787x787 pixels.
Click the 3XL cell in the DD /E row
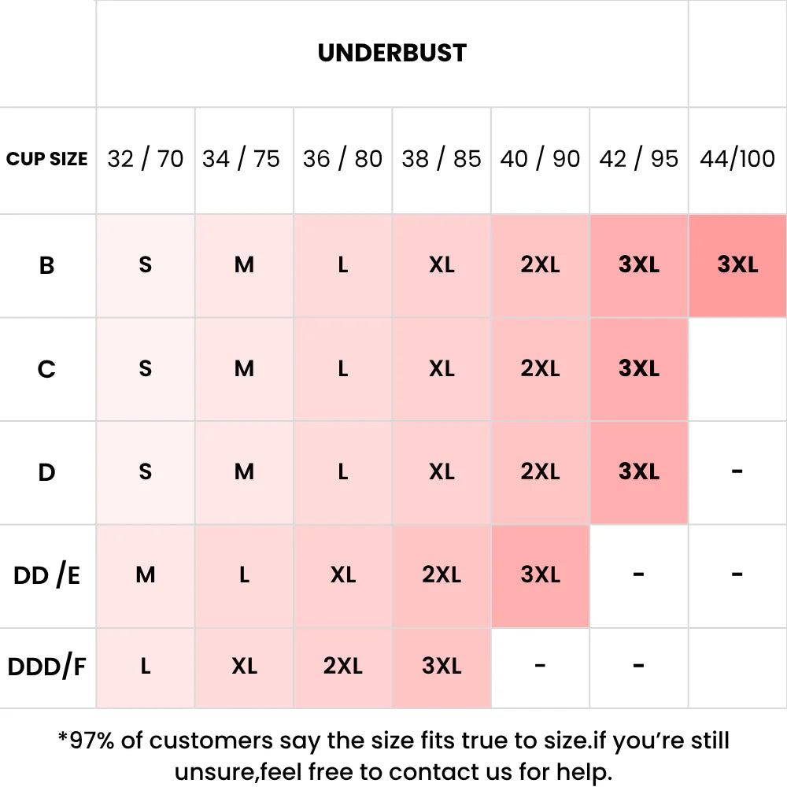tap(540, 576)
